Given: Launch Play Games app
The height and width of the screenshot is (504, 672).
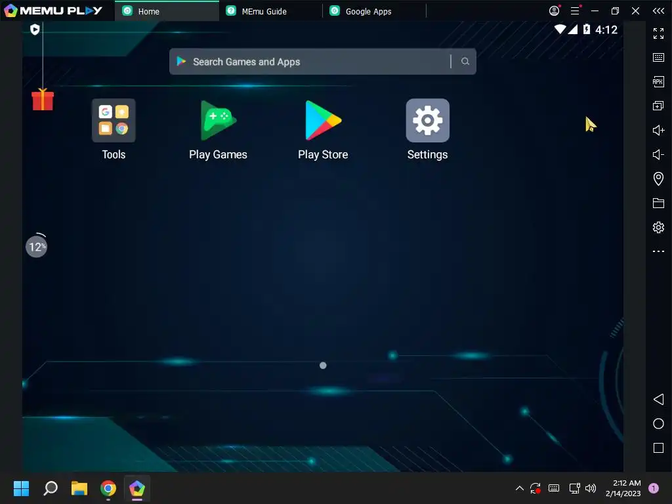Looking at the screenshot, I should [218, 121].
